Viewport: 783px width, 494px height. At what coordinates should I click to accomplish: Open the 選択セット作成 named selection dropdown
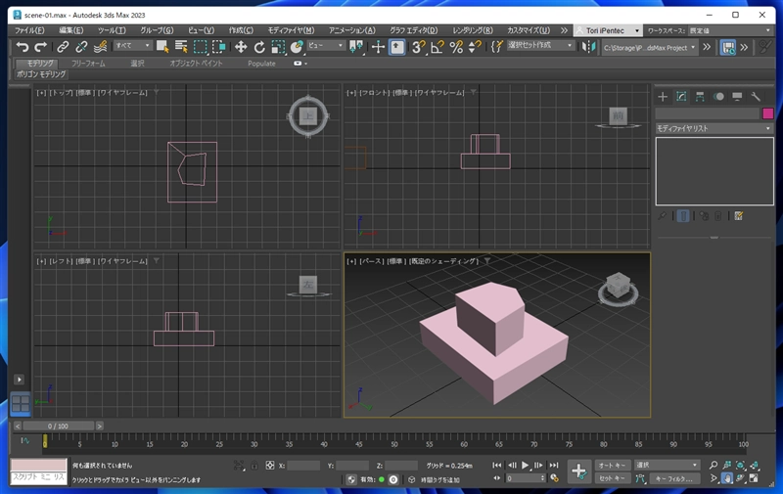[x=540, y=45]
